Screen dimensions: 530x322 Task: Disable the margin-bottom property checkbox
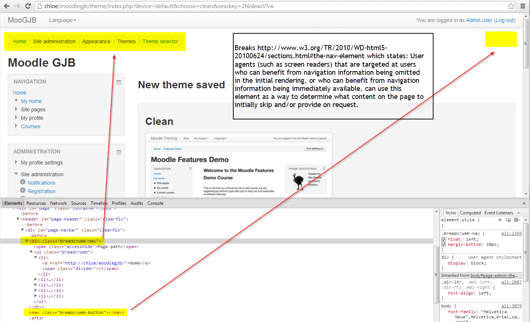[444, 244]
